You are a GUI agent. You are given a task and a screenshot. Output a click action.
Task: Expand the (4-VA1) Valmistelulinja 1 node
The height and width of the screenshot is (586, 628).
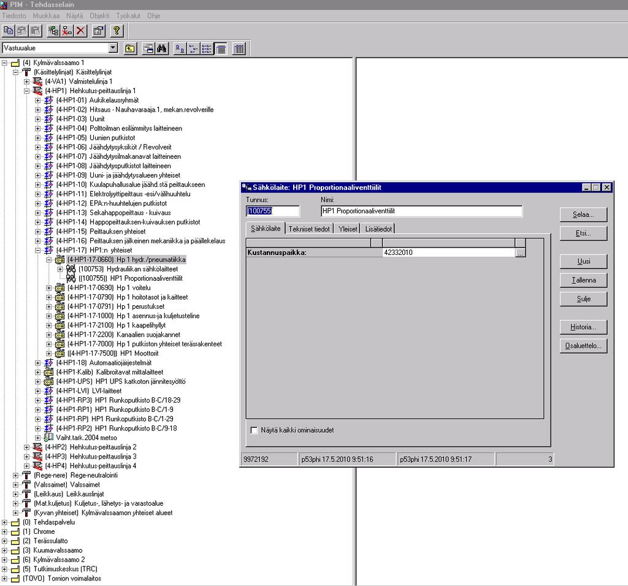coord(26,82)
